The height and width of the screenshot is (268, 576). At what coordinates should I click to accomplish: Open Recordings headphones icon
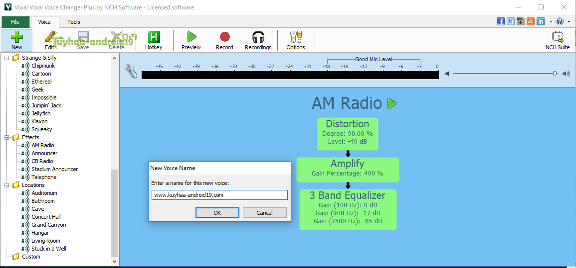click(258, 37)
